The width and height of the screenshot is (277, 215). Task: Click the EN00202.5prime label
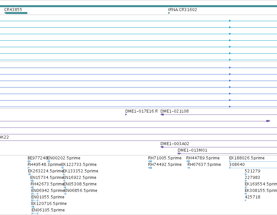[x=64, y=158]
